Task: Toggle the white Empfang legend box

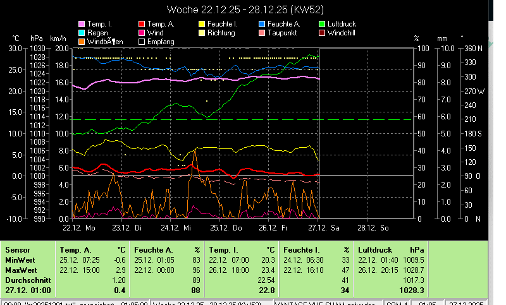Action: tap(142, 42)
